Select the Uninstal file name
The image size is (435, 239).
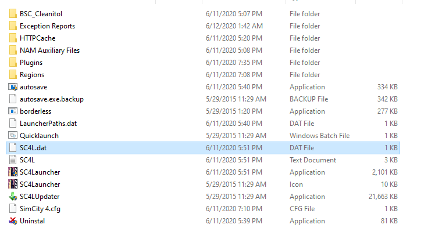click(32, 221)
